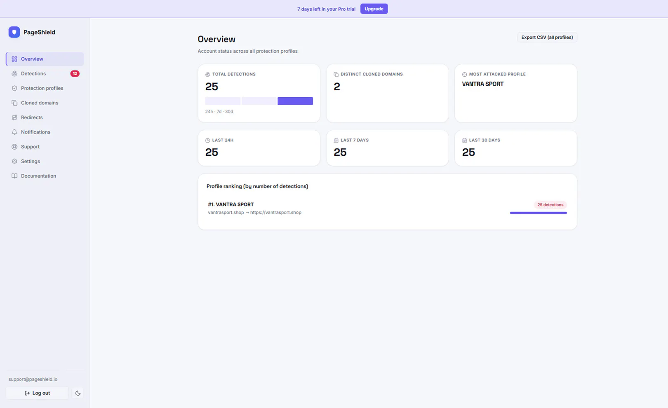Click the Last 24H clock icon

click(208, 141)
